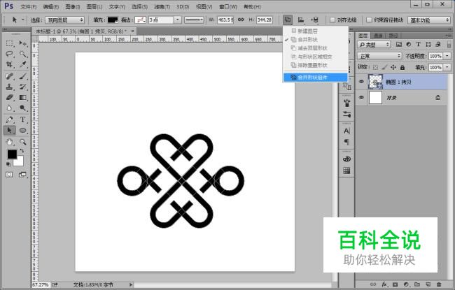Select the Gradient tool

[x=22, y=97]
